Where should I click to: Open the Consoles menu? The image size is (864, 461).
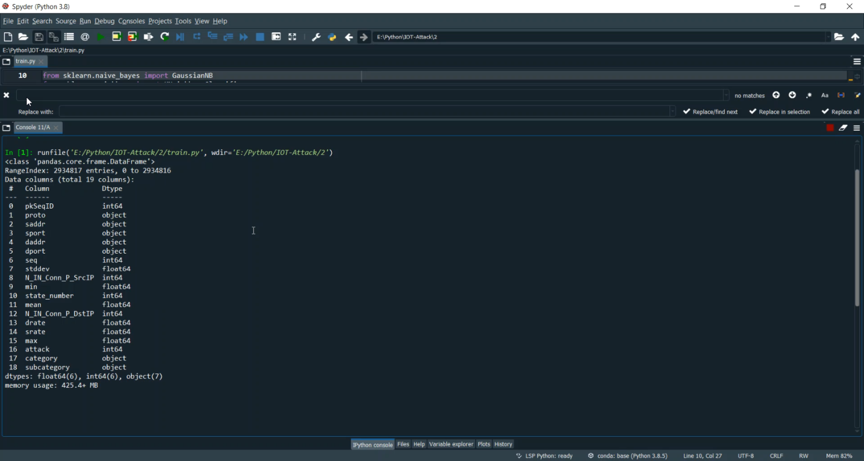pyautogui.click(x=131, y=21)
